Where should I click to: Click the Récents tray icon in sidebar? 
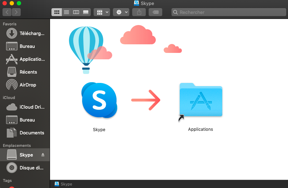pos(12,72)
